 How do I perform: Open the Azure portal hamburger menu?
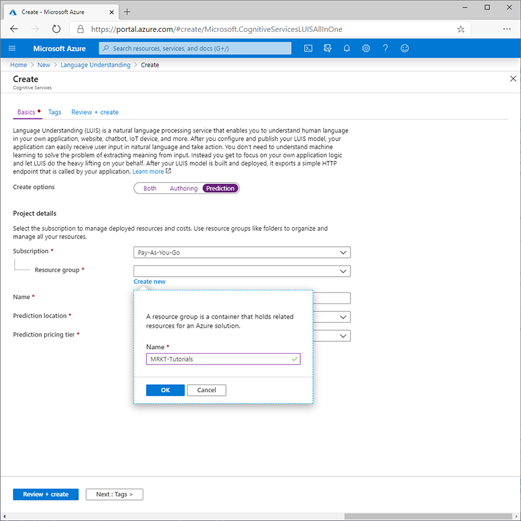[12, 48]
